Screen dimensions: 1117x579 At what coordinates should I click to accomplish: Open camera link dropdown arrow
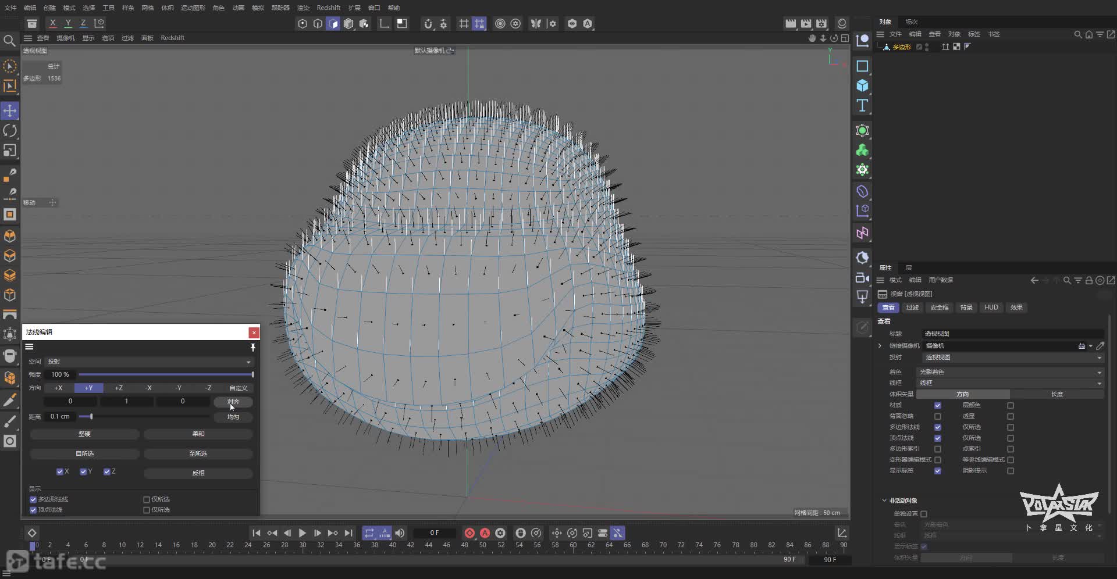click(x=1090, y=346)
